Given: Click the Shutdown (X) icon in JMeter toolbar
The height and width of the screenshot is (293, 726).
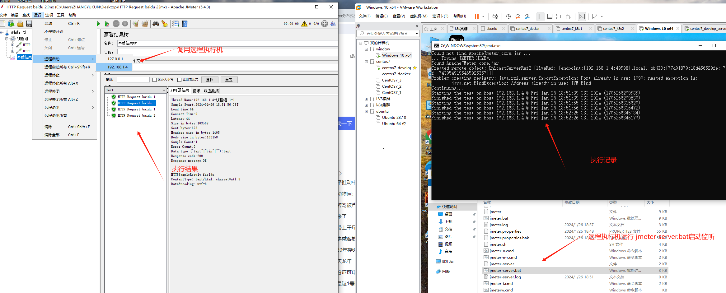Looking at the screenshot, I should [x=125, y=24].
